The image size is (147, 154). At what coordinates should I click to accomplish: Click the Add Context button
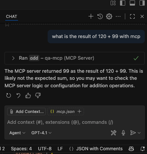[x=27, y=111]
